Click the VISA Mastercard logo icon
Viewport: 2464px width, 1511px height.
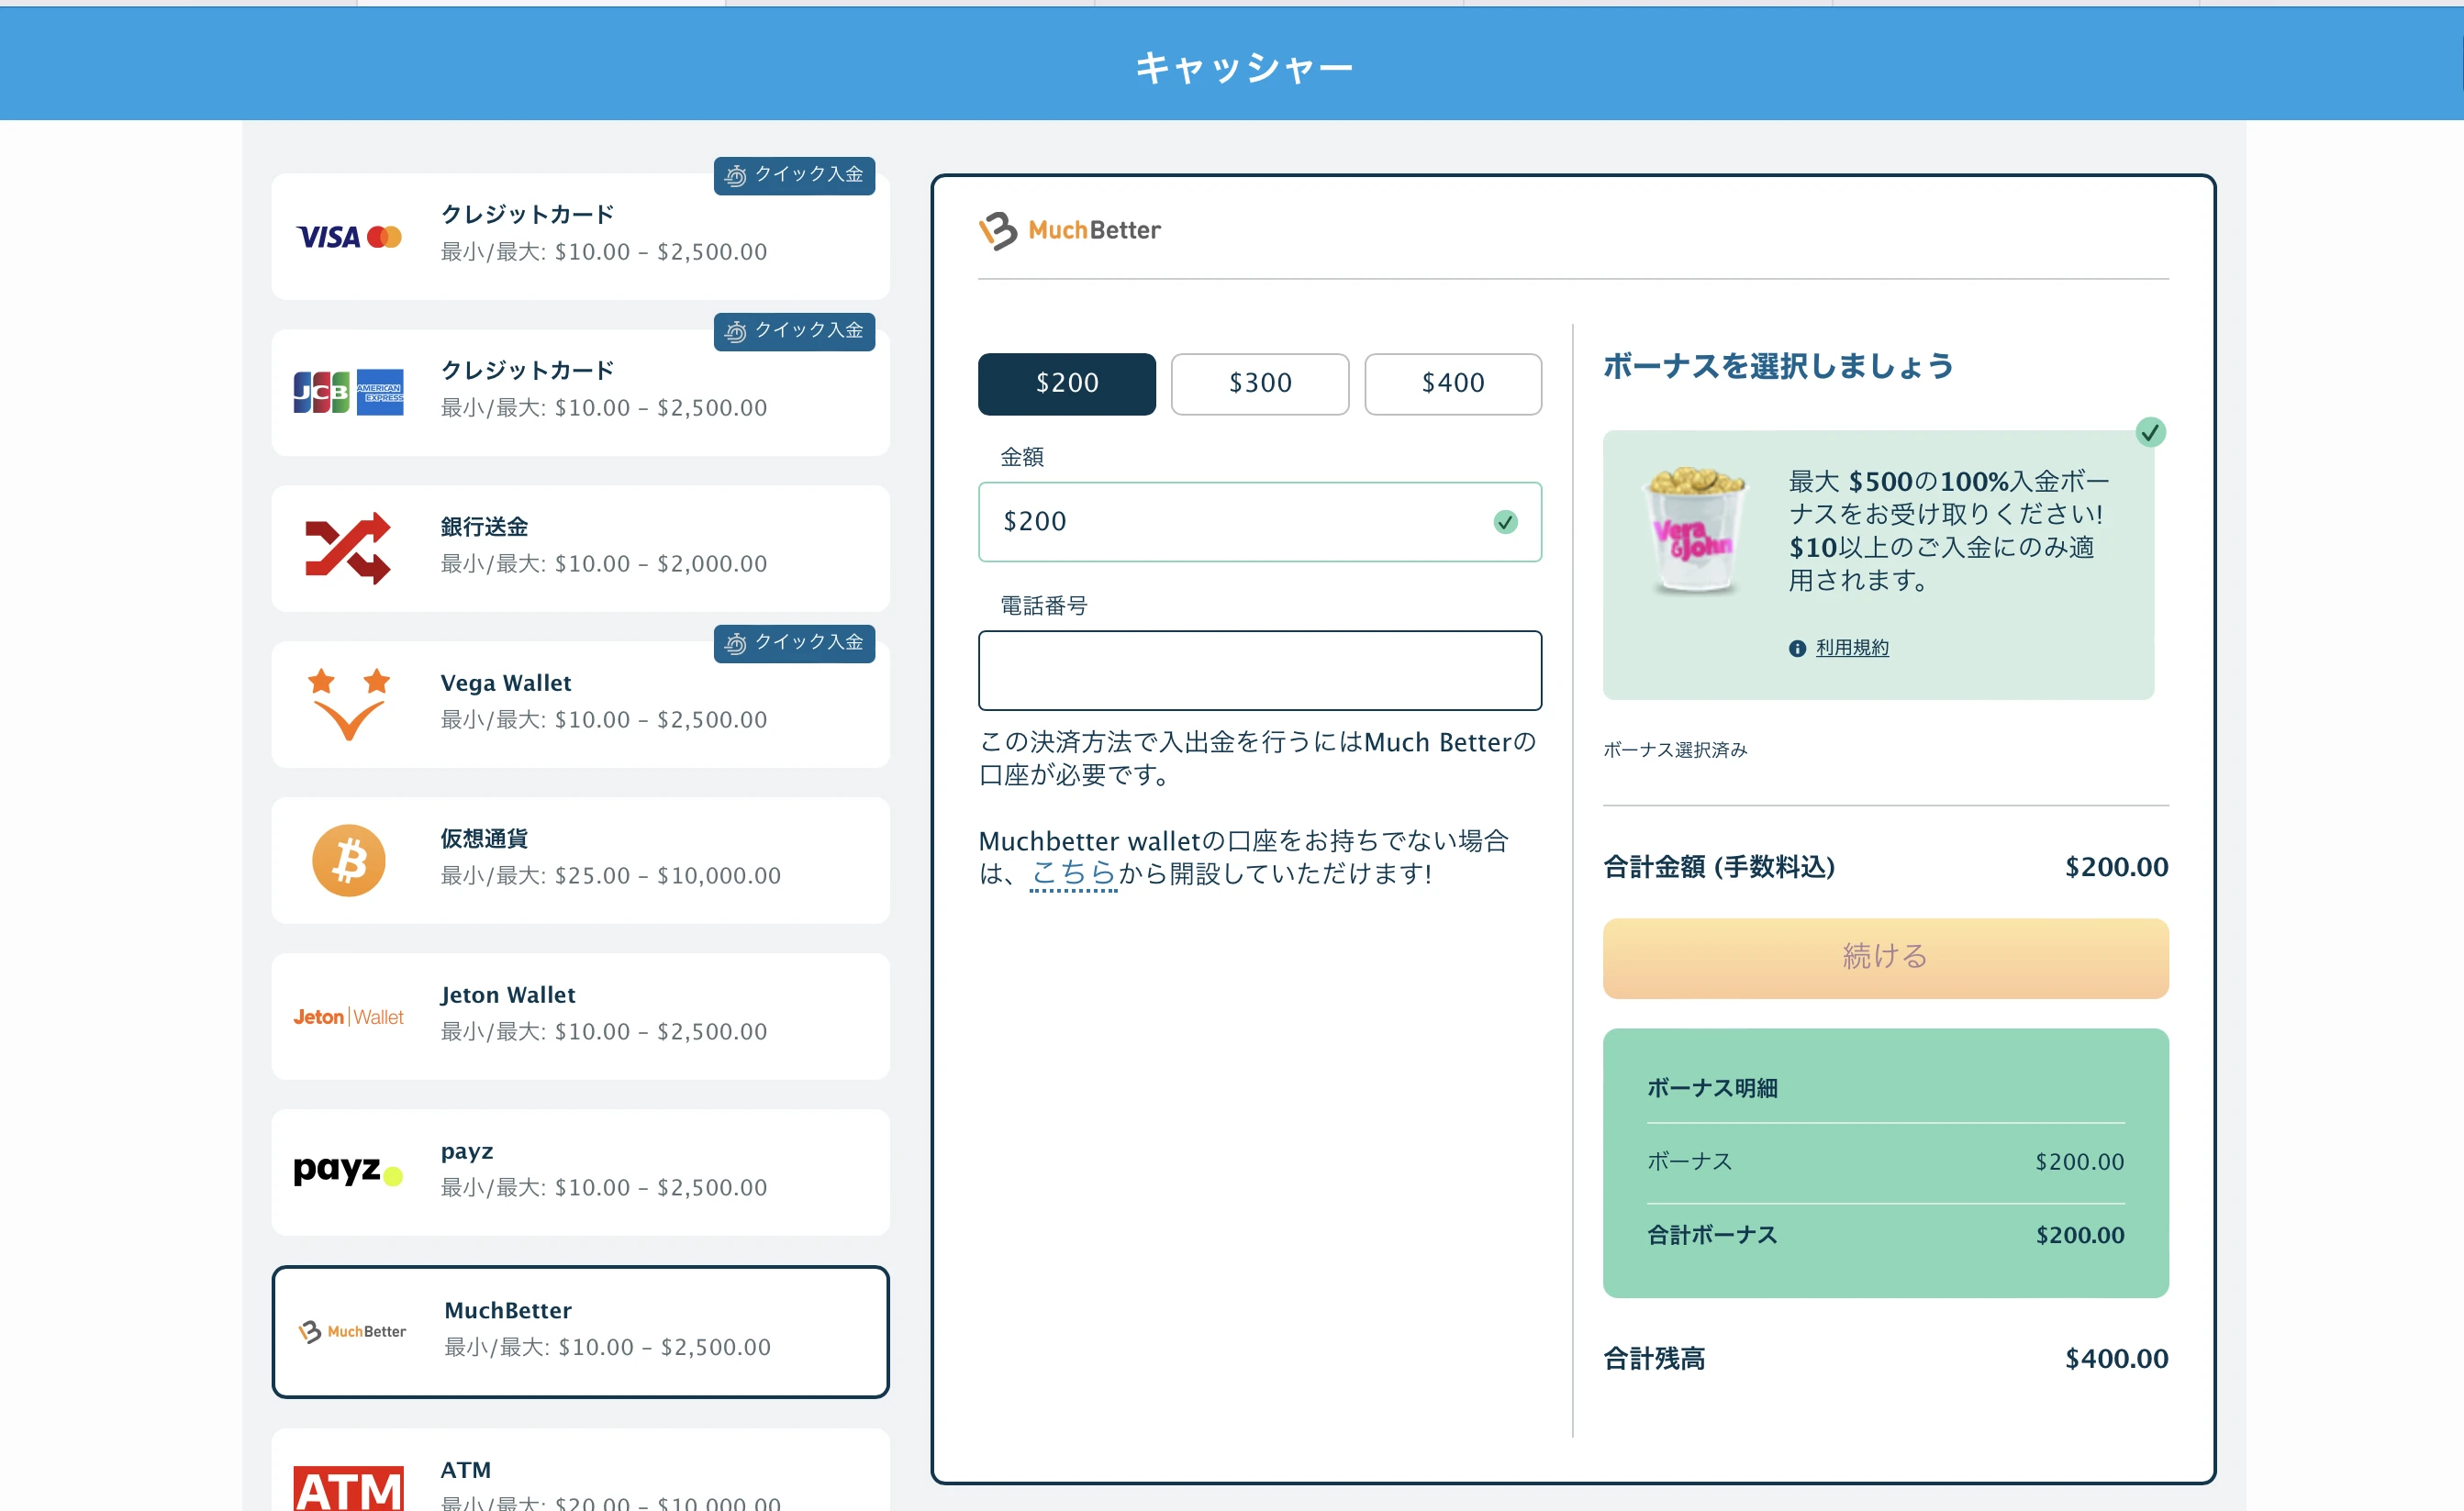(349, 237)
